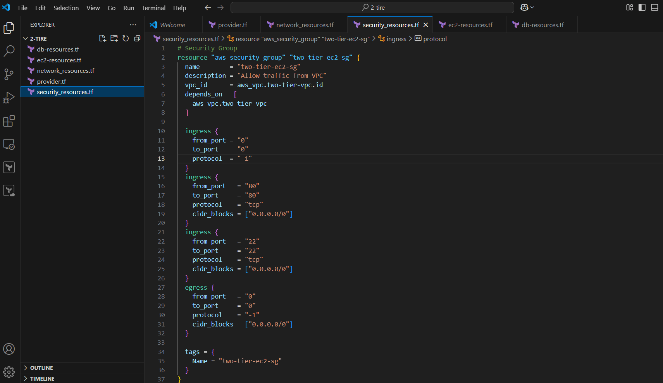The image size is (663, 383).
Task: Click the aws_security_group resource breadcrumb
Action: [x=298, y=39]
